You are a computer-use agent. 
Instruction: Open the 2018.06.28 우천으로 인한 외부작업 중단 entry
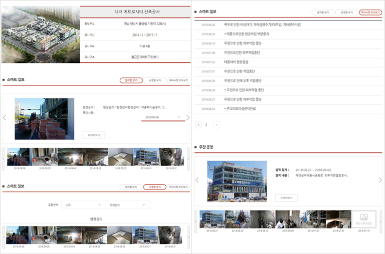(288, 90)
